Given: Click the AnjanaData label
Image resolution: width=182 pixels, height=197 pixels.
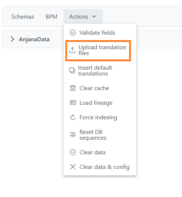Looking at the screenshot, I should 34,39.
